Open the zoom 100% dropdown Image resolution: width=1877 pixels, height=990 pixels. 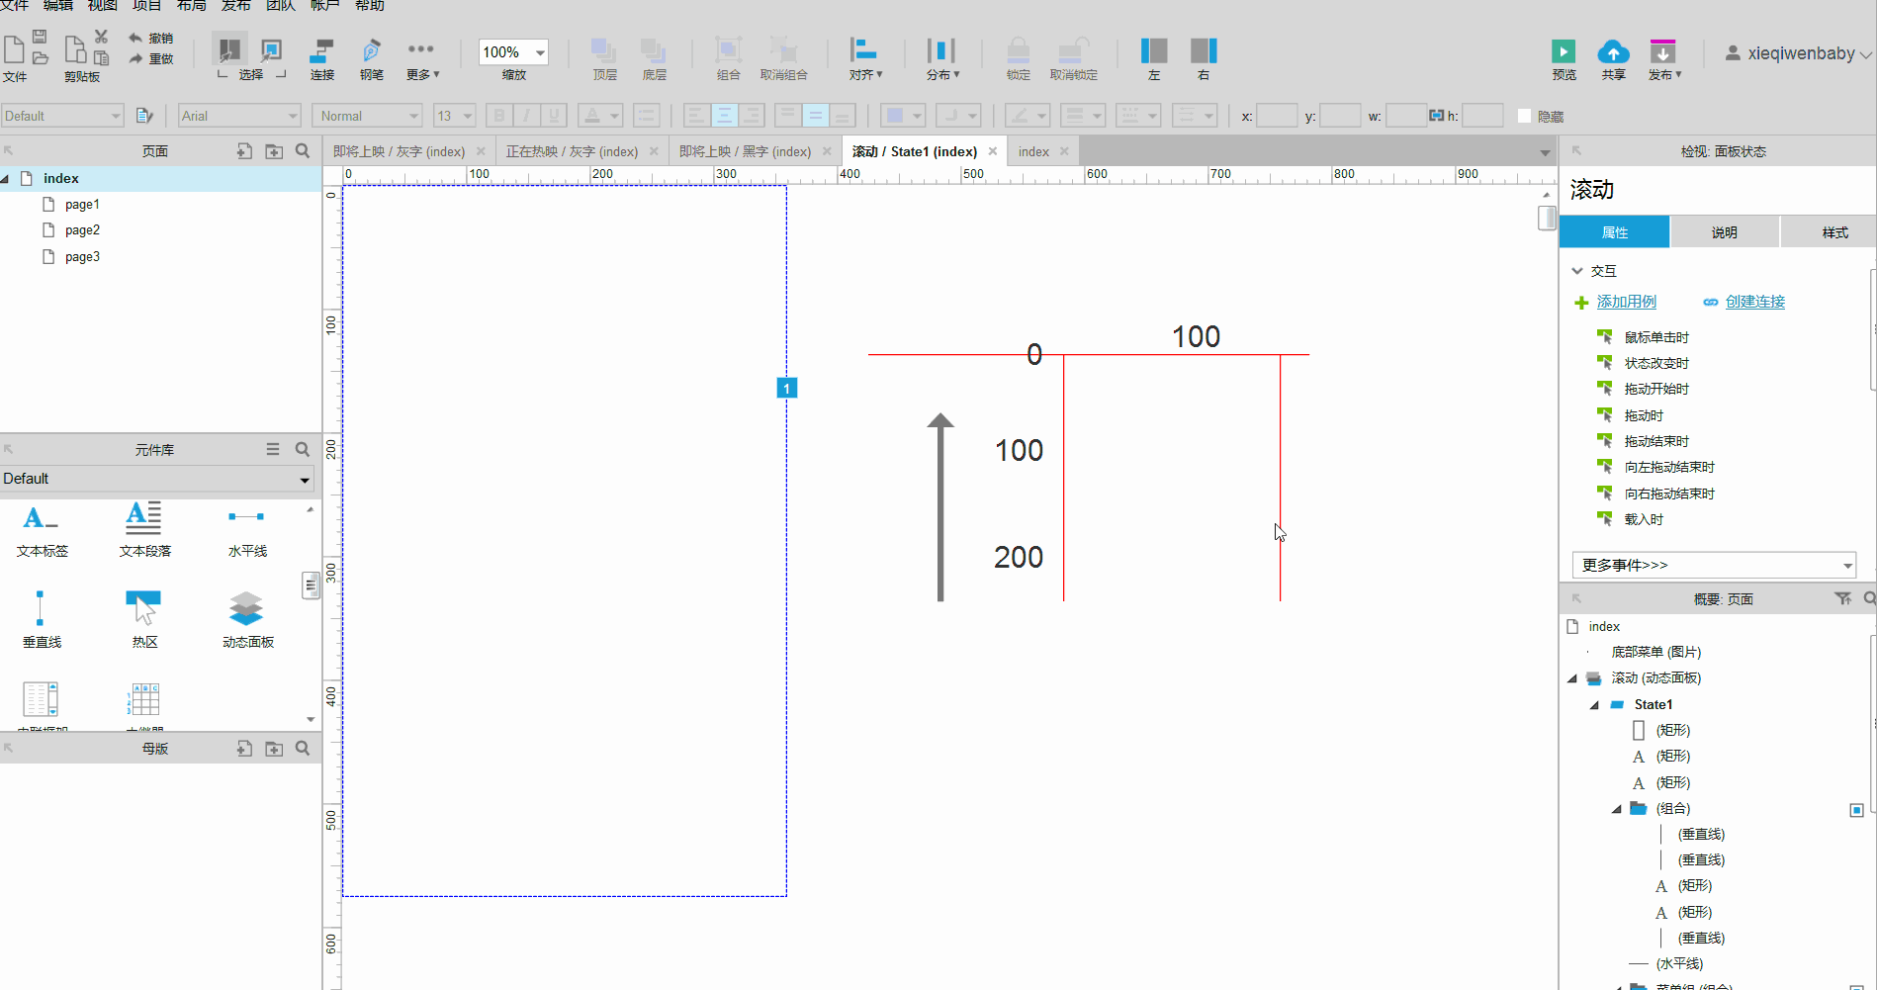click(x=540, y=52)
